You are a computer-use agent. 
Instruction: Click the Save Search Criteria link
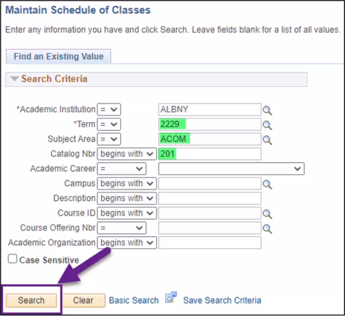tap(222, 300)
